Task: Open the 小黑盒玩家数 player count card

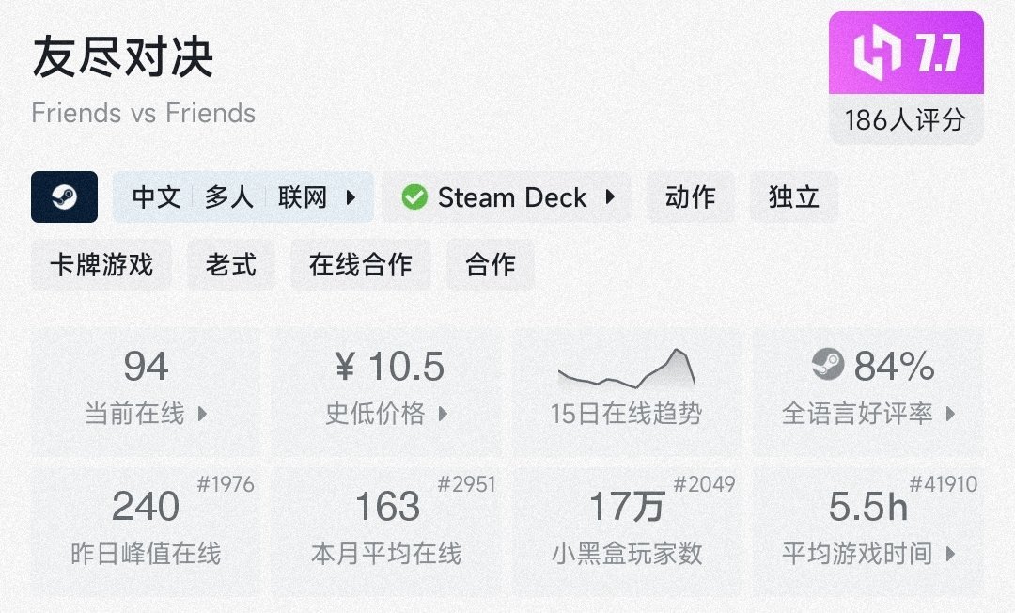Action: (627, 527)
